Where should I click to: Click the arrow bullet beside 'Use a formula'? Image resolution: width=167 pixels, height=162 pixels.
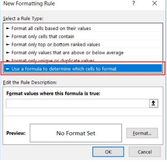(8, 69)
